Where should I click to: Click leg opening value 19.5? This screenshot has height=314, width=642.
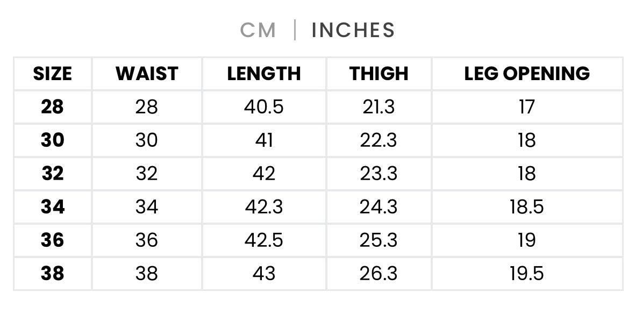click(x=527, y=274)
